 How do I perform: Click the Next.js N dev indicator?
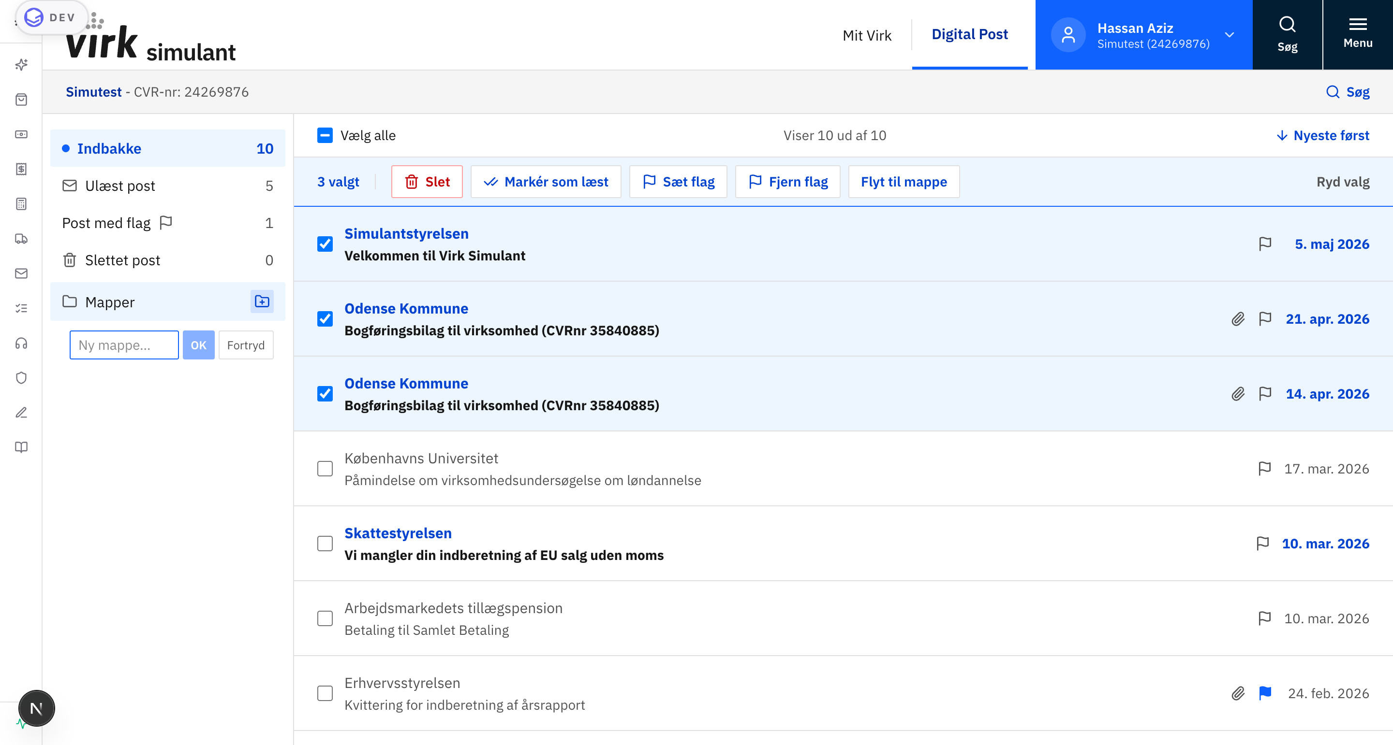36,708
